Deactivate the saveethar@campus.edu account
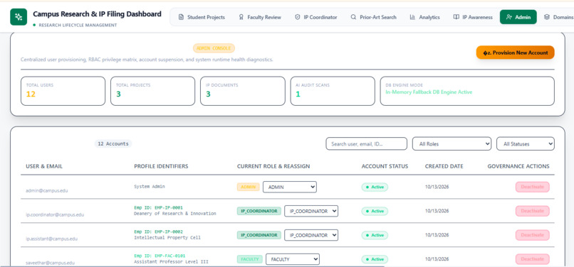 tap(533, 259)
